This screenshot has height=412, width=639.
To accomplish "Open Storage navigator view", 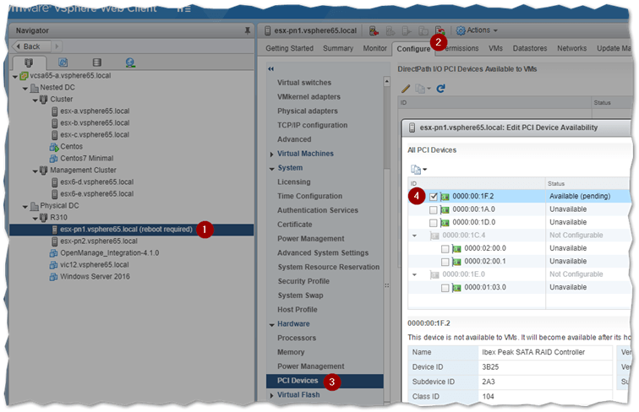I will (x=96, y=62).
